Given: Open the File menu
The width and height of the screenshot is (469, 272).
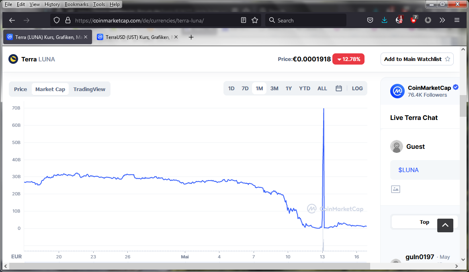Looking at the screenshot, I should click(8, 4).
